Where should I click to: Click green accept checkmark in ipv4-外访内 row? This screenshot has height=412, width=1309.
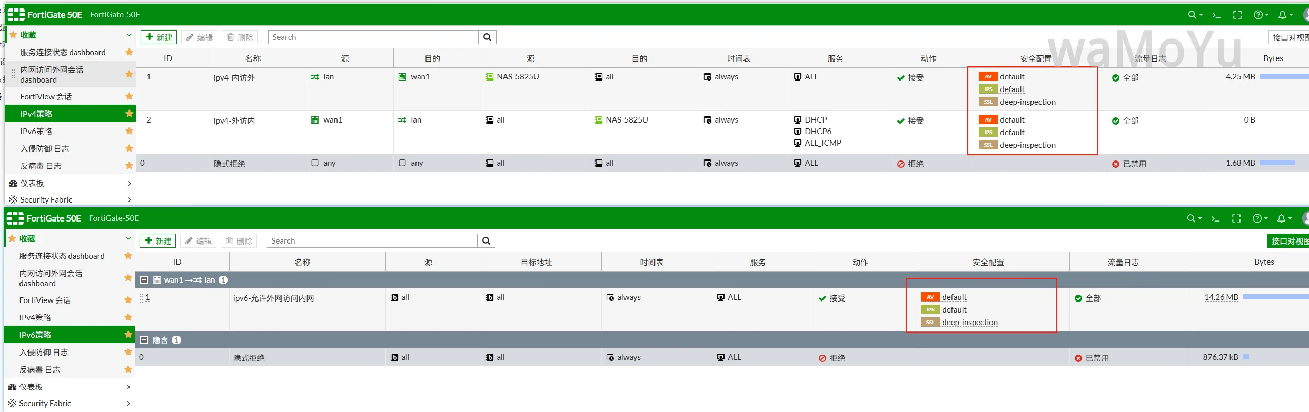tap(901, 121)
